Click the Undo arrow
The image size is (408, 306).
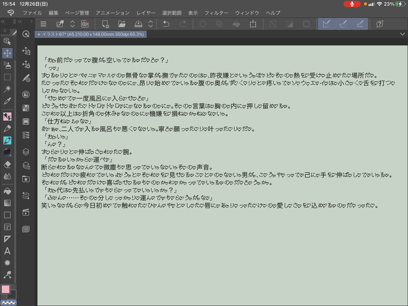pos(166,24)
